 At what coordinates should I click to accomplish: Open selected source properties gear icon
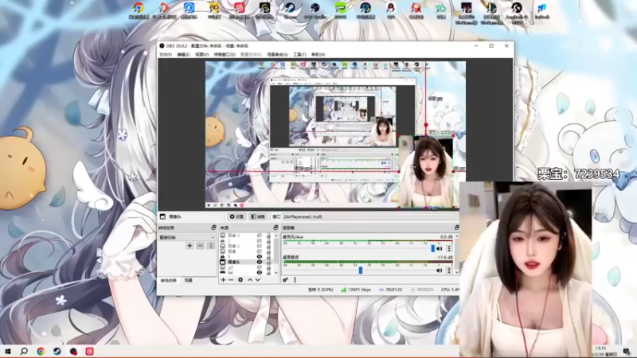240,280
